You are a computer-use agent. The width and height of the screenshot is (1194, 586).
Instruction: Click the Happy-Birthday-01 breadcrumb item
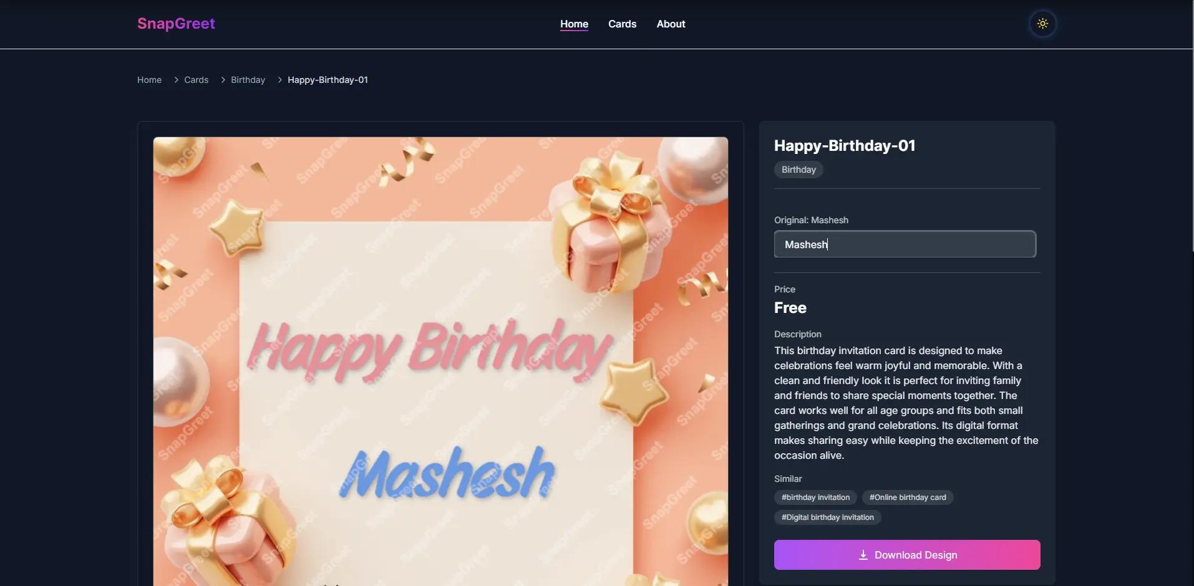(x=328, y=80)
